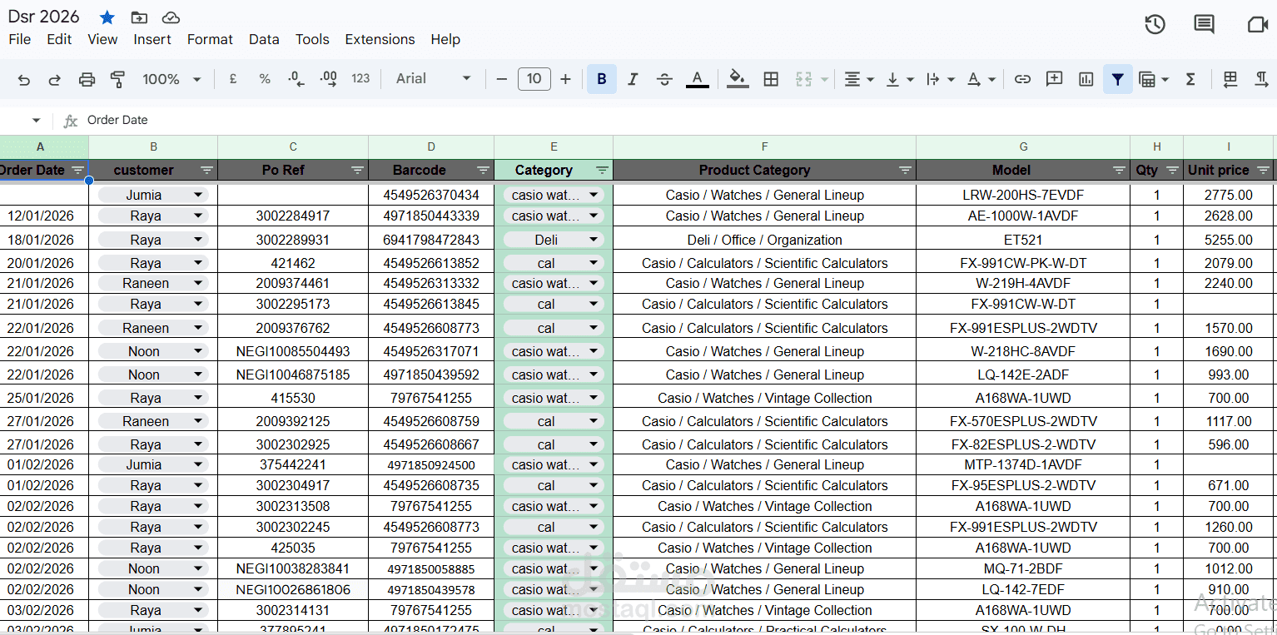Select the Po Ref cell 421462
The image size is (1277, 635).
(293, 263)
